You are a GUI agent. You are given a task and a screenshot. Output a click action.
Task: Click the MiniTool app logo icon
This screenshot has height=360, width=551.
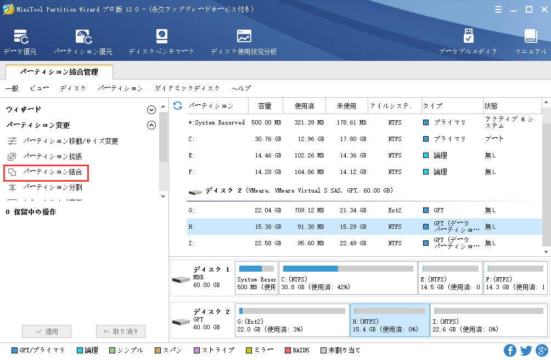(8, 9)
